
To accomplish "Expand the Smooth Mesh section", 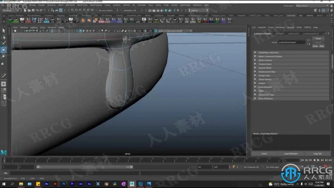I will point(265,68).
